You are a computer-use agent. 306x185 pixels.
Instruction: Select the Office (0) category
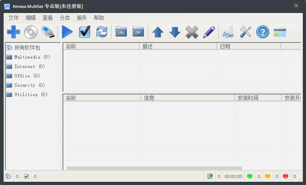[27, 75]
